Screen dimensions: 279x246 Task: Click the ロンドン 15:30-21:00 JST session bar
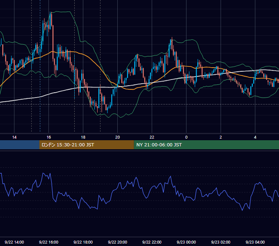[x=87, y=145]
